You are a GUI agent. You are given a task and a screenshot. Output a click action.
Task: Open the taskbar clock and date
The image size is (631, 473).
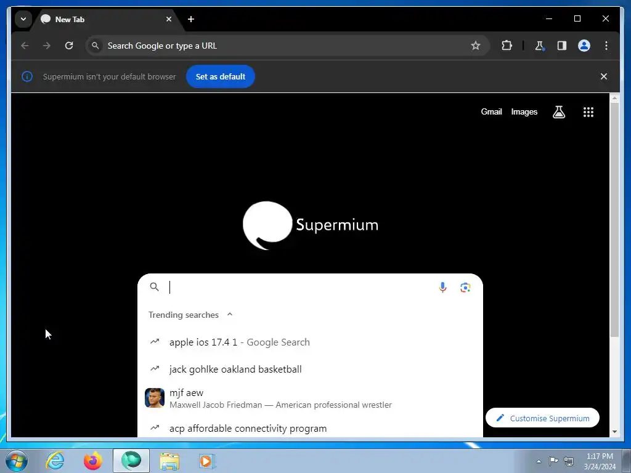(600, 461)
